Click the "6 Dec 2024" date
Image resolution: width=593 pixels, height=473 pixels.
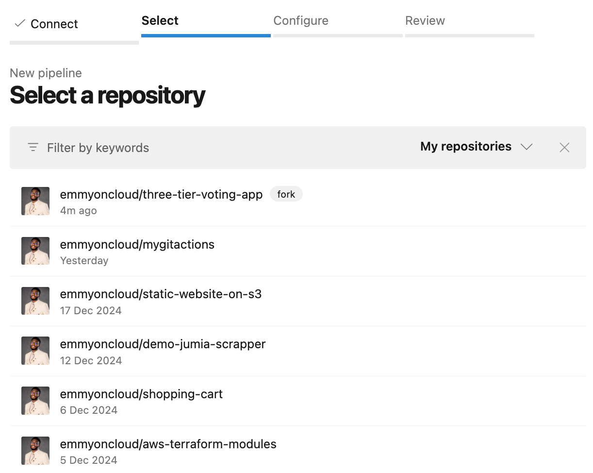click(x=89, y=410)
